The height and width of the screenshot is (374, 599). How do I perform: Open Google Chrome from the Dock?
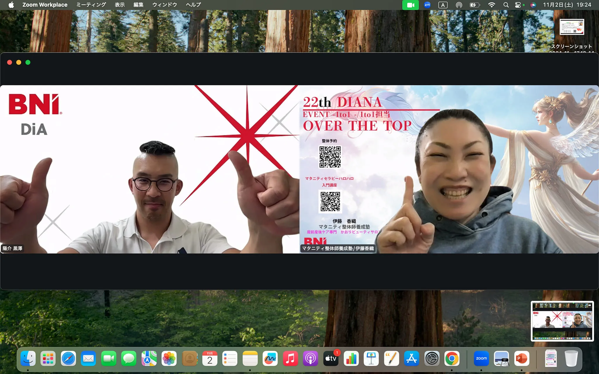tap(452, 359)
